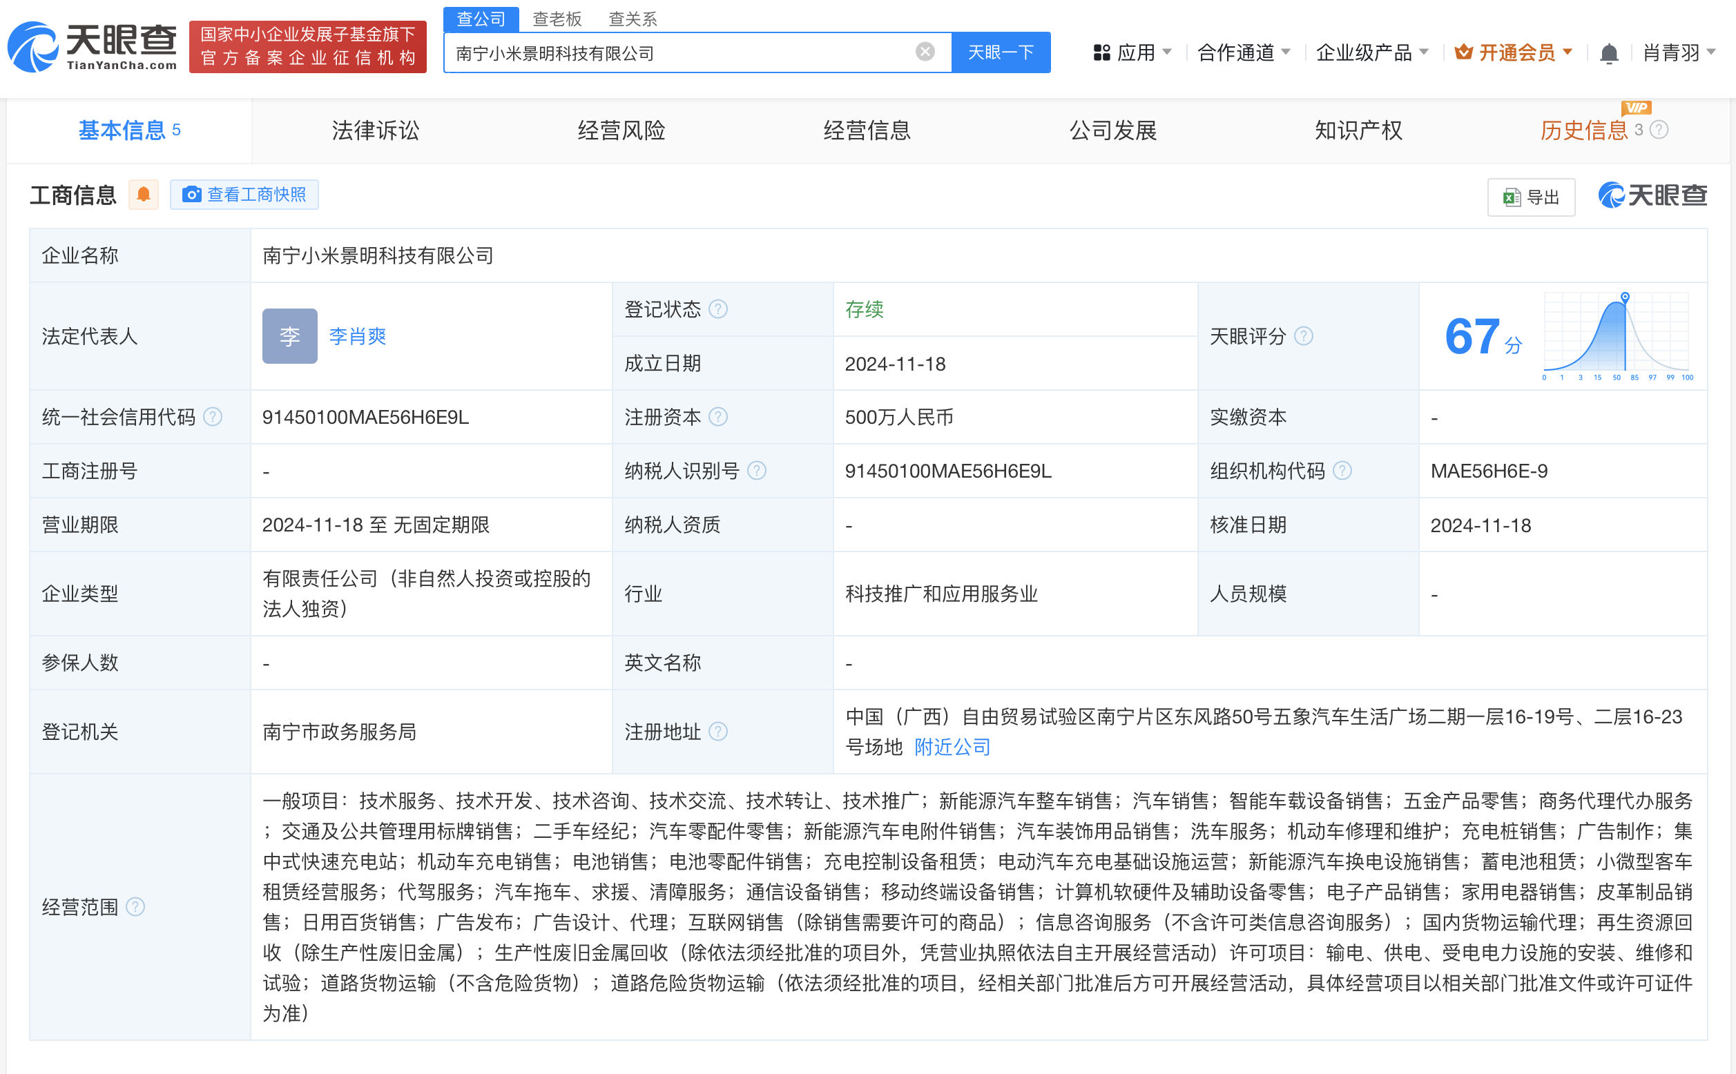
Task: Click the question mark beside 天眼评分
Action: (x=1303, y=337)
